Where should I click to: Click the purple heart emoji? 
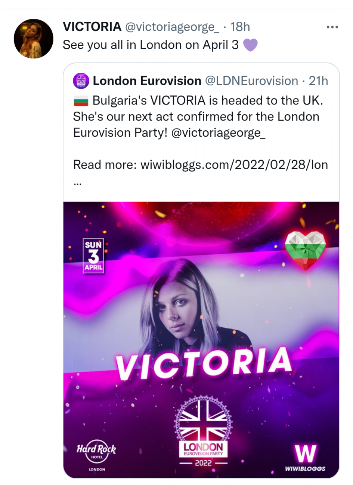[250, 45]
